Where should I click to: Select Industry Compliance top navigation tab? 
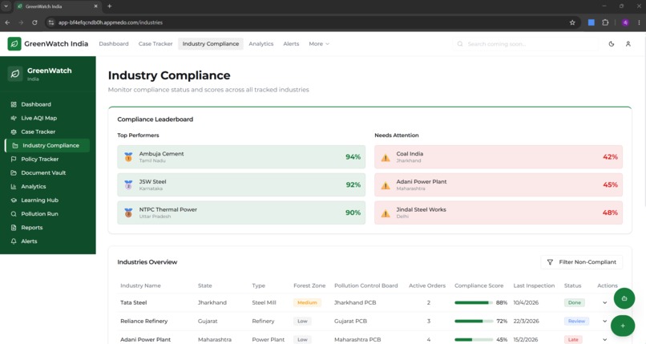pos(211,43)
